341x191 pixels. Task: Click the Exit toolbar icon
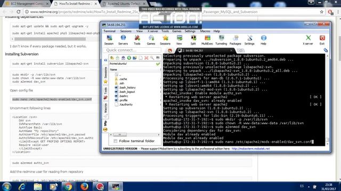point(322,40)
